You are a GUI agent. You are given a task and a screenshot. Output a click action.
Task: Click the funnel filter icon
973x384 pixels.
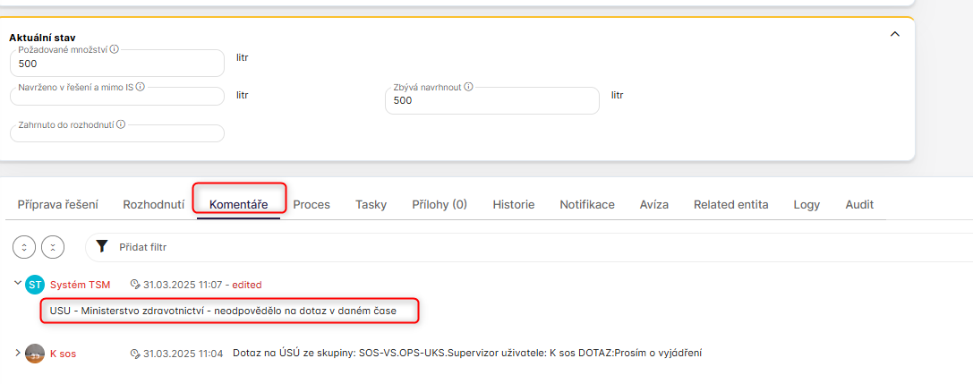(101, 246)
